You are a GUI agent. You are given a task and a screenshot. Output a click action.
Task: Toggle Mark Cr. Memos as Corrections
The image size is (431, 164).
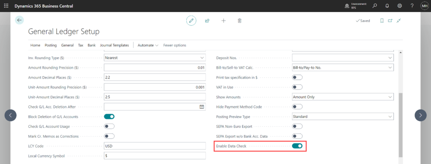pos(109,136)
